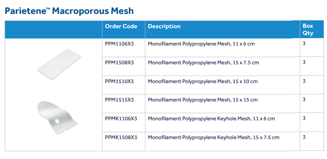Screen dimensions: 327x159
Task: Click the Description column header
Action: 164,26
